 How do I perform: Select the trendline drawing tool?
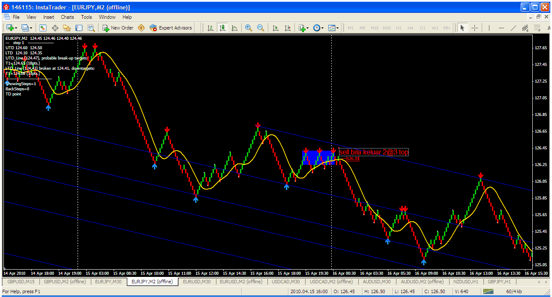tap(513, 28)
